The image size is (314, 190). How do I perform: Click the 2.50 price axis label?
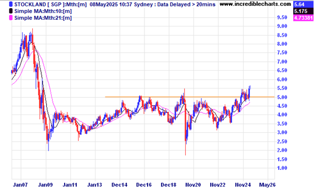pos(282,142)
